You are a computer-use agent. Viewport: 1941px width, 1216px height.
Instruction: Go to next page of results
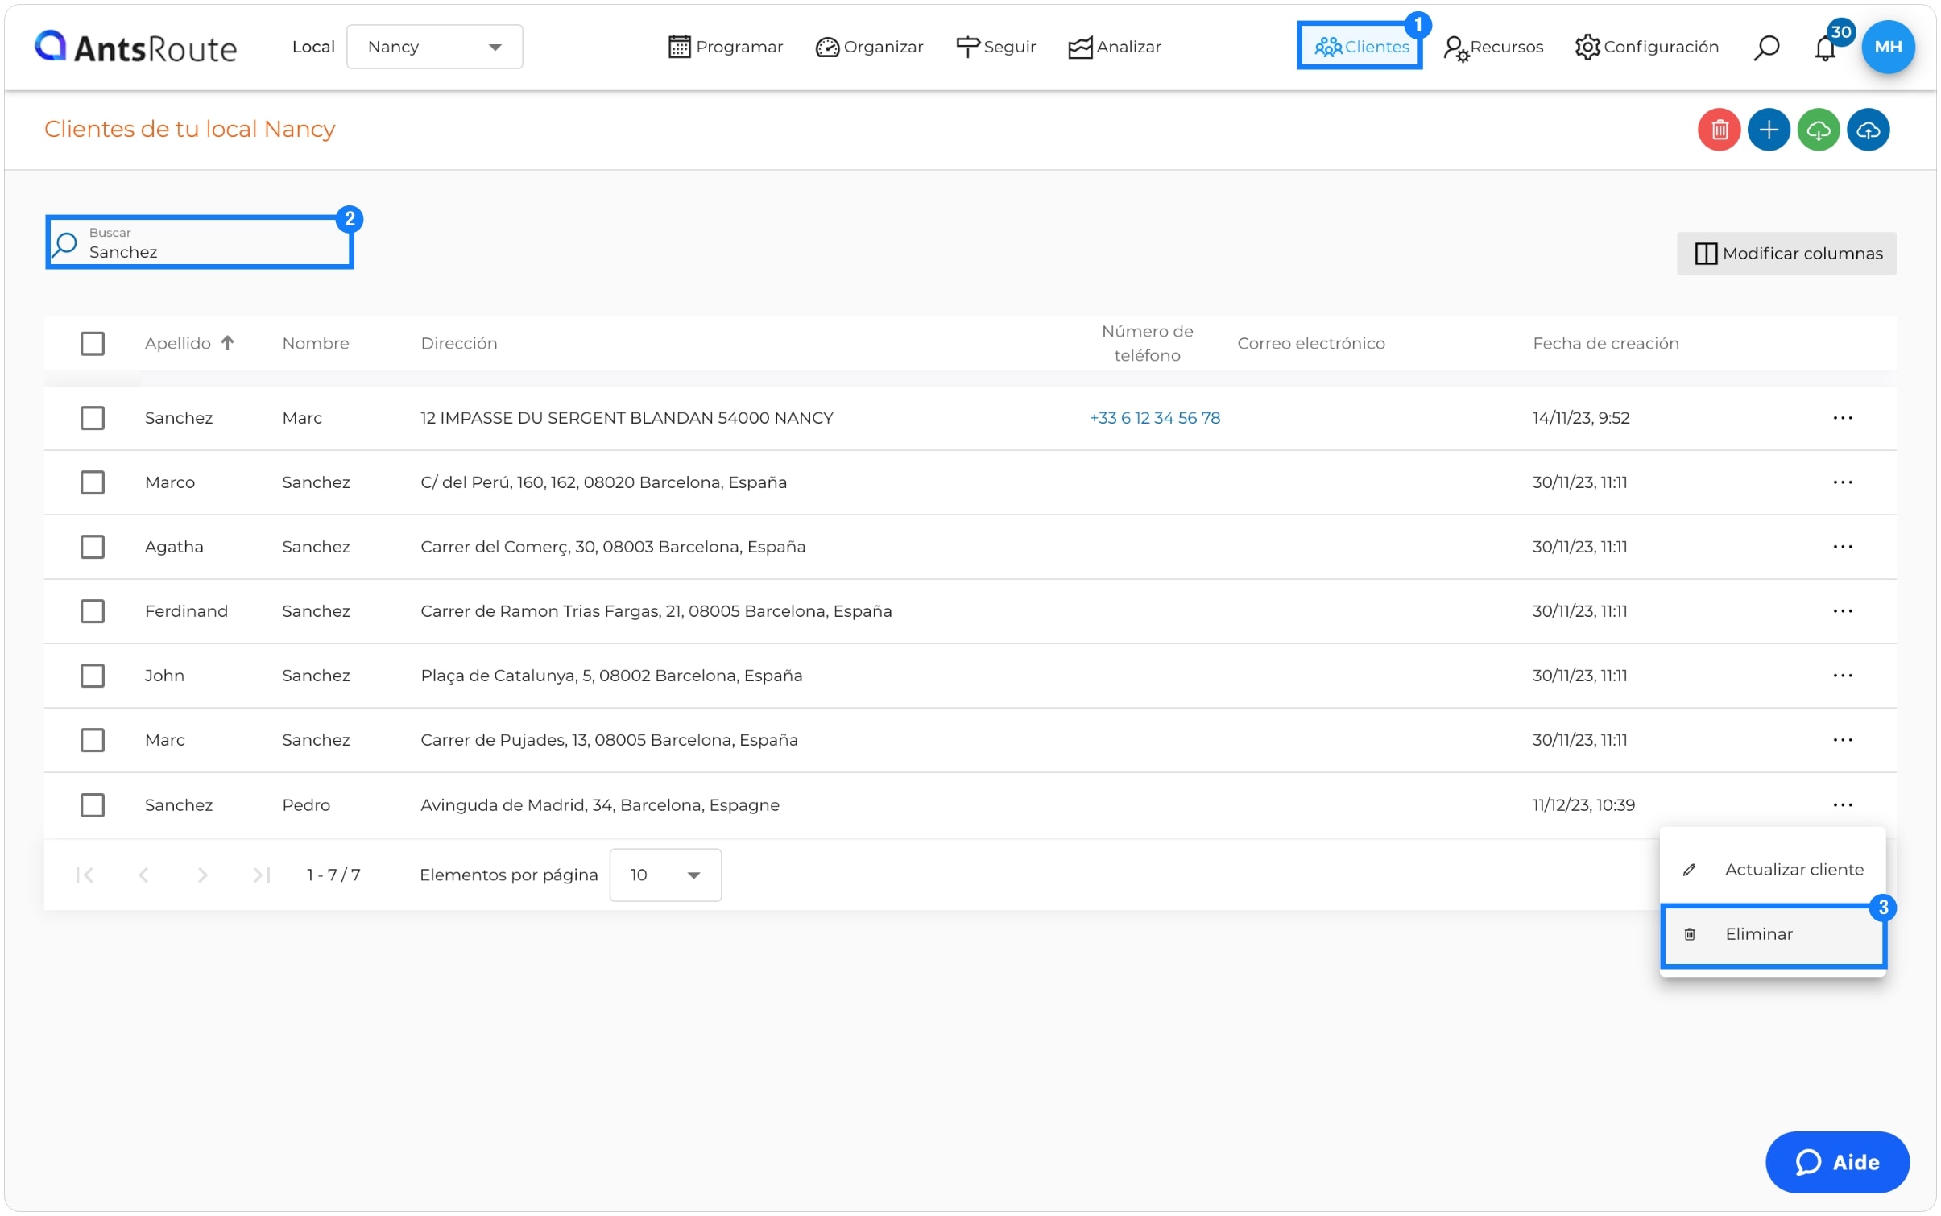coord(202,875)
